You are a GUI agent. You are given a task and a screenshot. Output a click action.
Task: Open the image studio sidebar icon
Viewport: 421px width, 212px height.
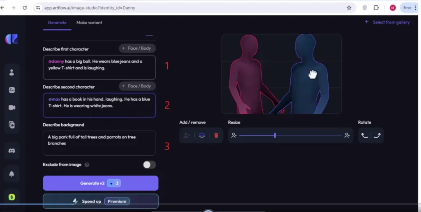pos(12,90)
